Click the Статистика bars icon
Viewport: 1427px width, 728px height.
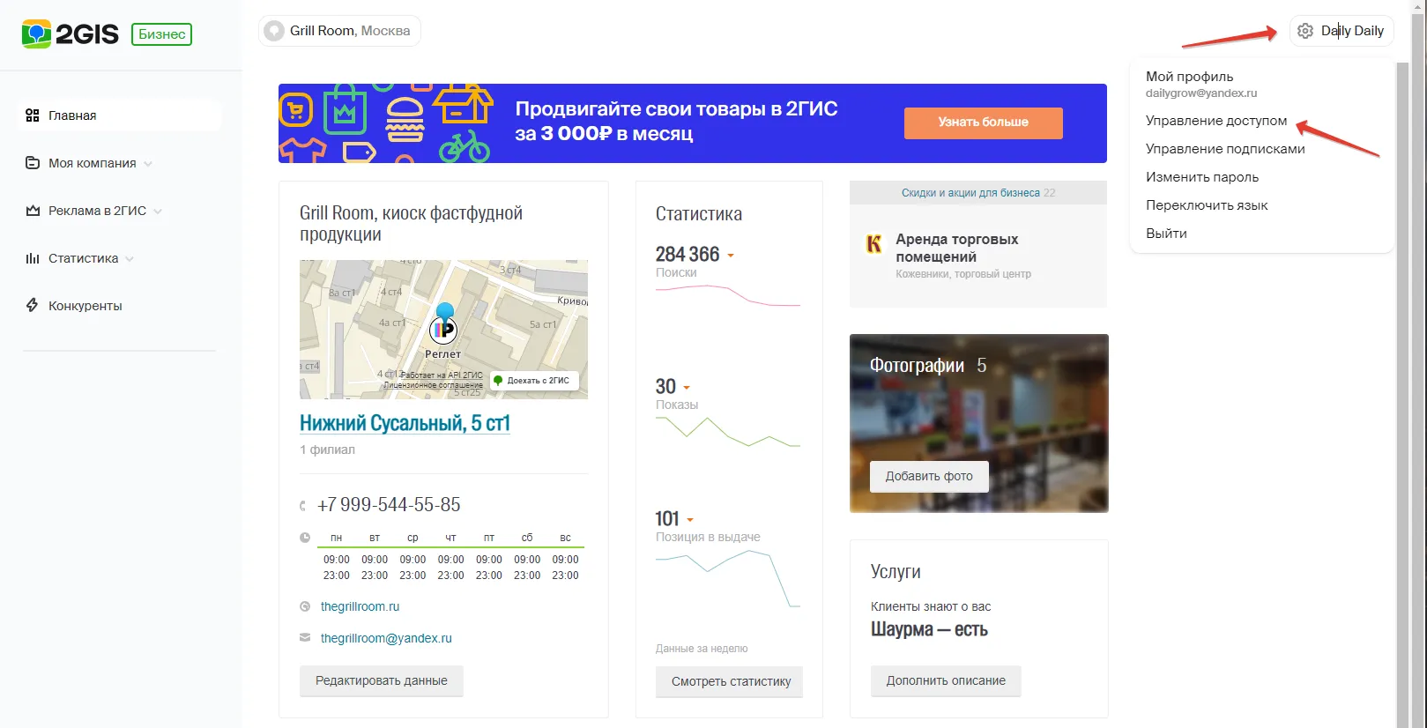[x=33, y=258]
